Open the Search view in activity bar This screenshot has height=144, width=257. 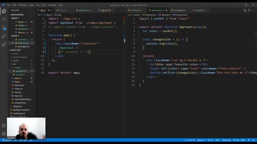pos(4,20)
